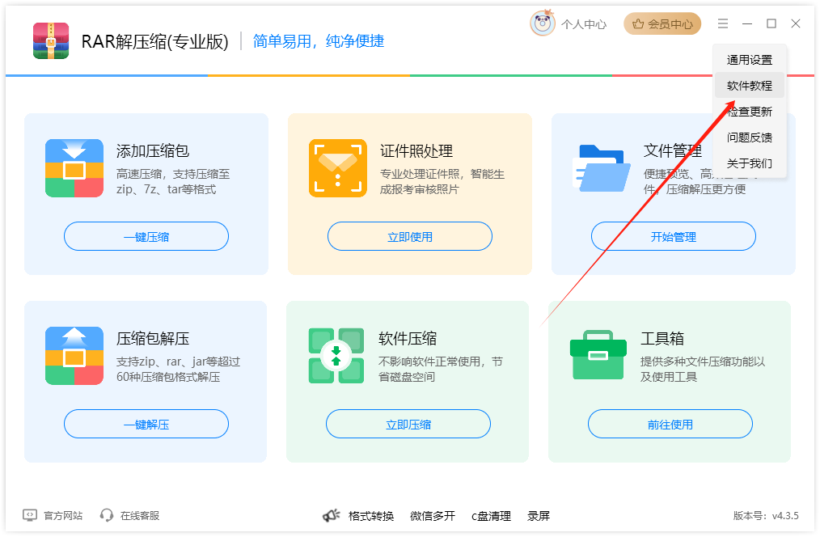This screenshot has width=820, height=537.
Task: Click the 立即压缩 button
Action: tap(408, 424)
